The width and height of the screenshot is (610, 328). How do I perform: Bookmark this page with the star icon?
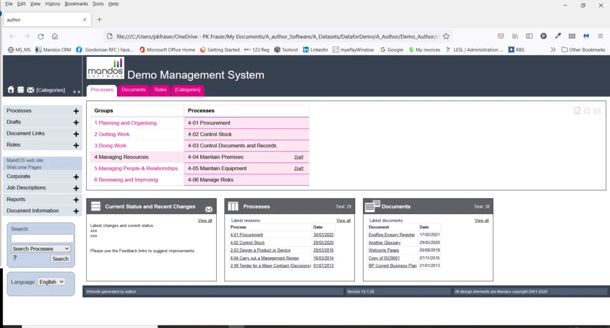coord(446,36)
